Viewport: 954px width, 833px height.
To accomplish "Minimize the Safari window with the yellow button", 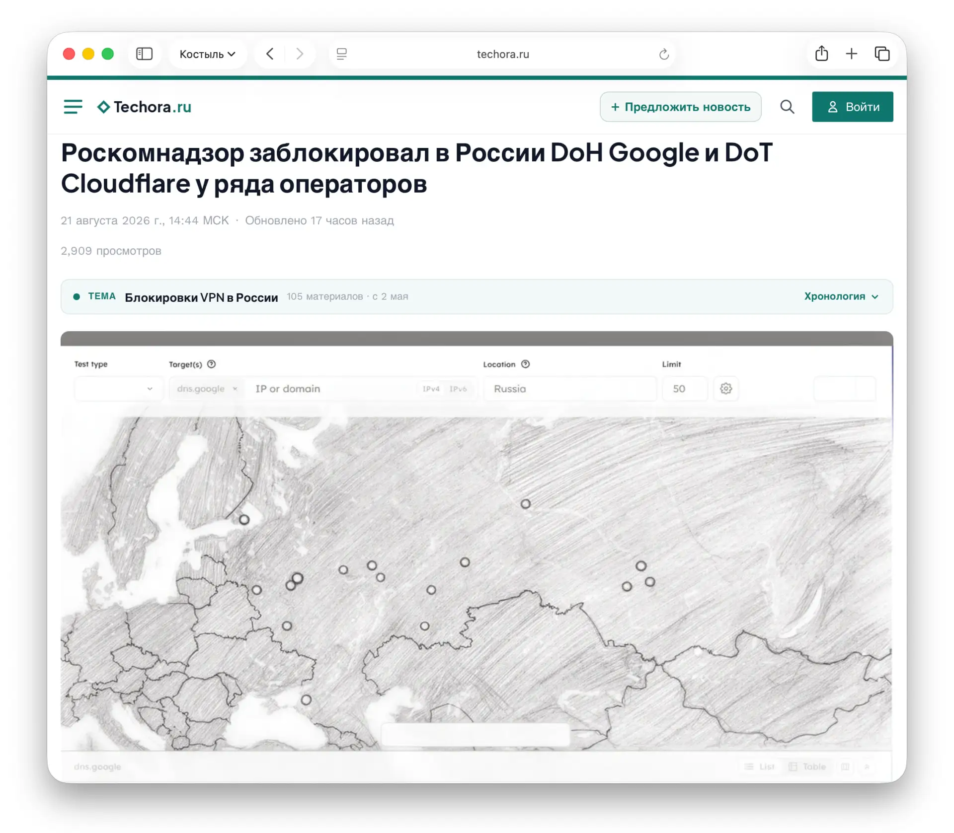I will pos(88,54).
